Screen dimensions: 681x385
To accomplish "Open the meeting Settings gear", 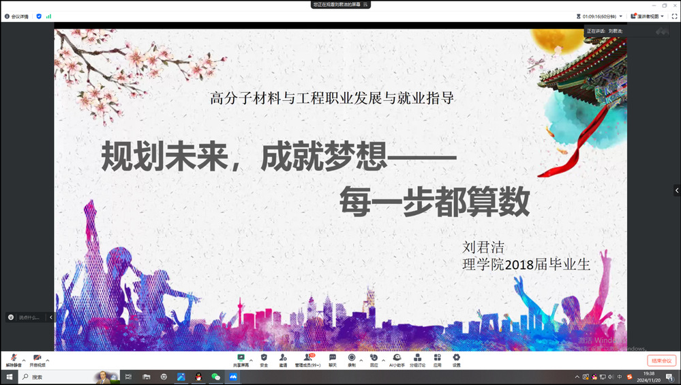I will click(456, 358).
